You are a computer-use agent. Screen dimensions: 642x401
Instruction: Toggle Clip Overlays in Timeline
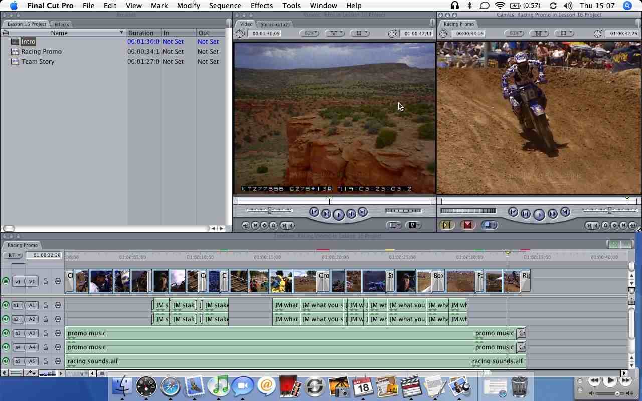point(31,373)
